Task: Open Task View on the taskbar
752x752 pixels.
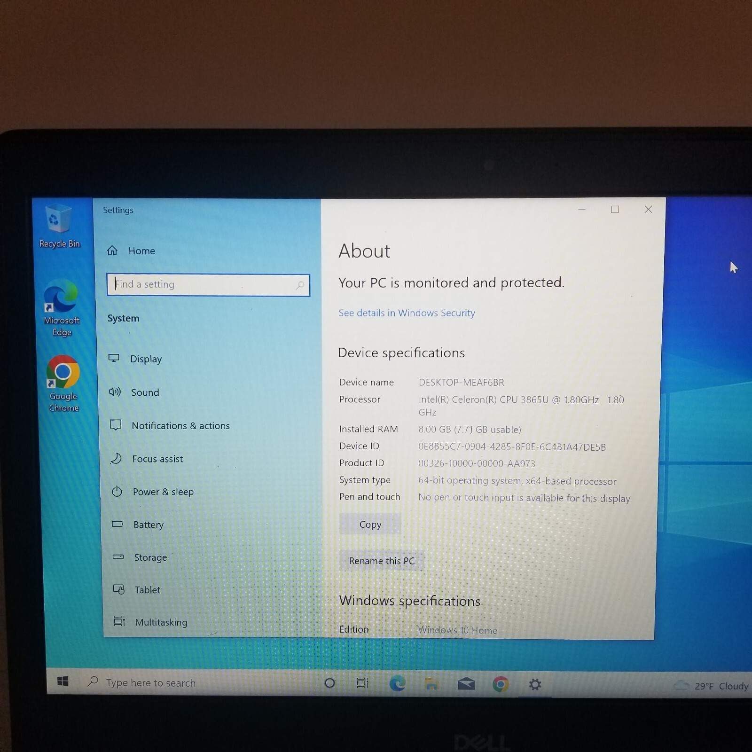Action: [x=362, y=683]
